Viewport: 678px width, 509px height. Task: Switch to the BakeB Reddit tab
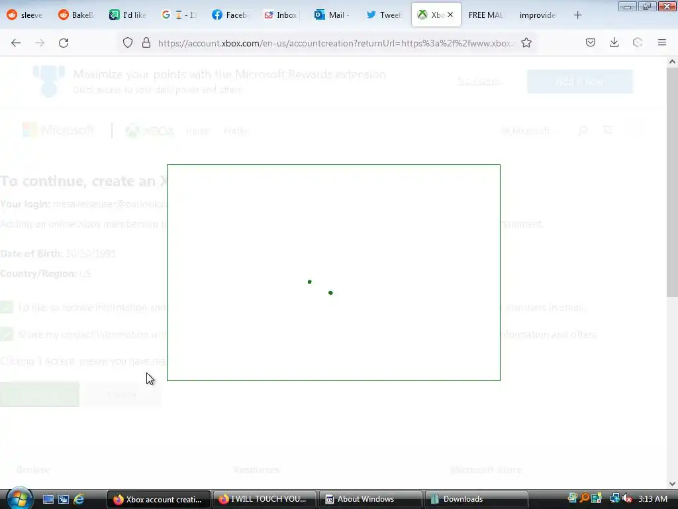pyautogui.click(x=76, y=15)
